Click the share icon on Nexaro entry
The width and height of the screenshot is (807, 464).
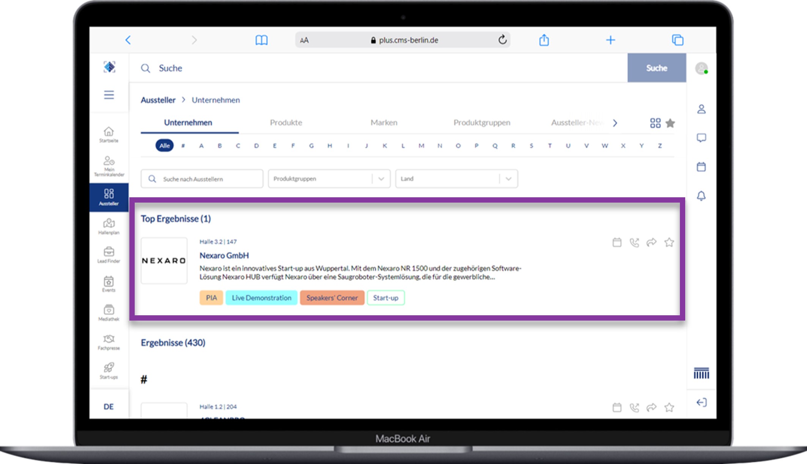pos(652,242)
